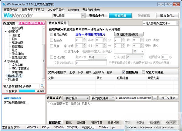182x131 pixels.
Task: Open the WisMencoder hyperlink
Action: [12, 98]
